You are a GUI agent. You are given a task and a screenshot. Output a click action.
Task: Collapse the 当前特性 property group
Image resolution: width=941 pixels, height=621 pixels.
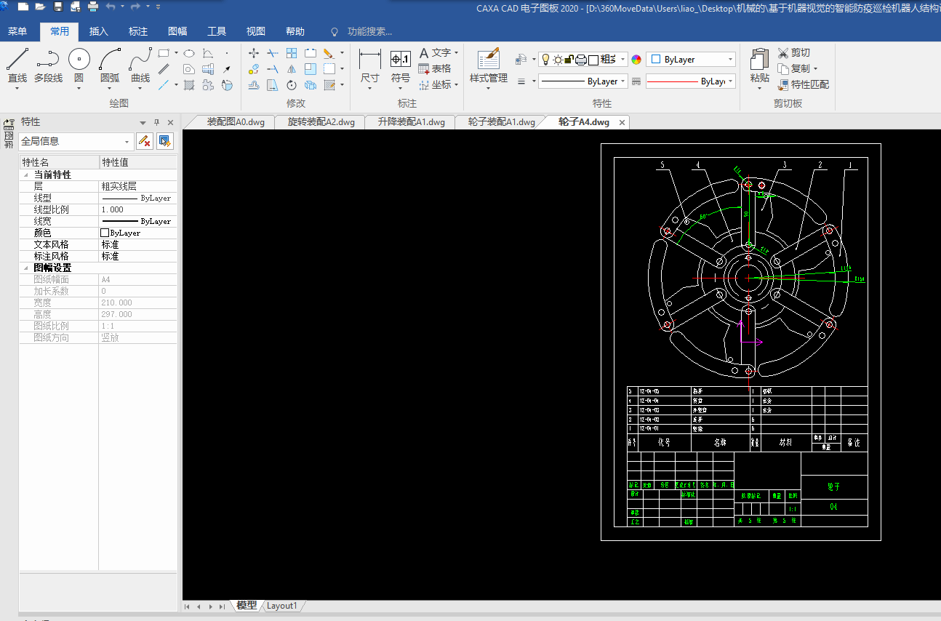(x=26, y=175)
